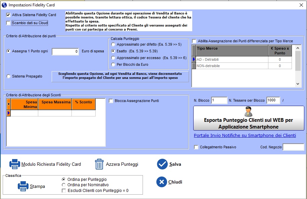
Task: Click Azzera Punteggi label
Action: (122, 164)
